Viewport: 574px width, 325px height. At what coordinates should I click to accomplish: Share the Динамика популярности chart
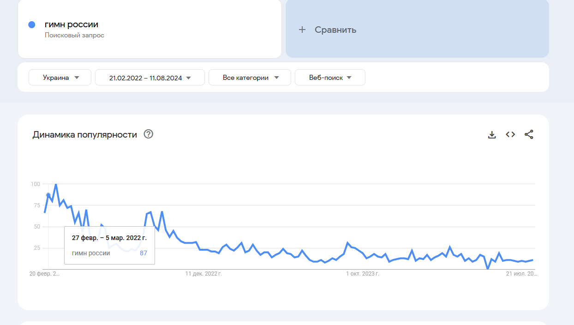click(x=529, y=135)
